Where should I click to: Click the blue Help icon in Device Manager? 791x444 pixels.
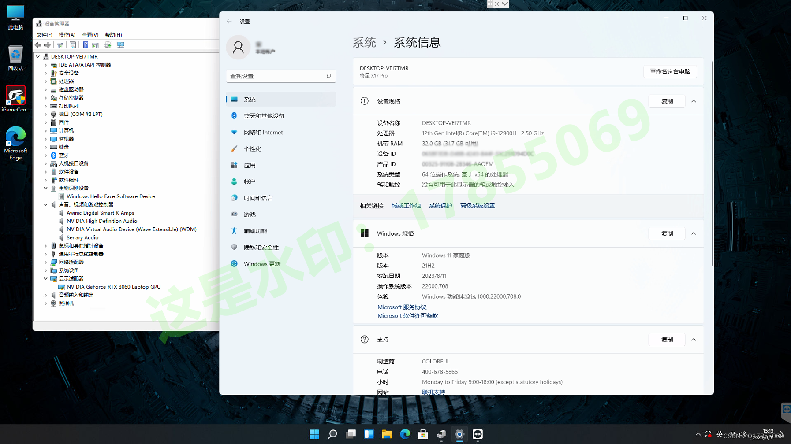pos(86,45)
